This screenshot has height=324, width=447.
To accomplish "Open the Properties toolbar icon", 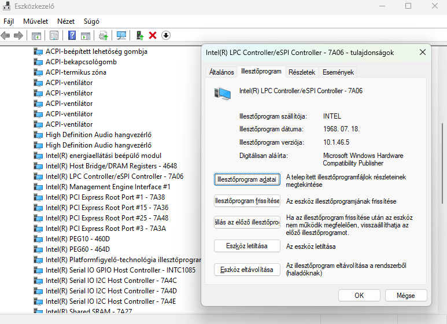I will pyautogui.click(x=54, y=36).
